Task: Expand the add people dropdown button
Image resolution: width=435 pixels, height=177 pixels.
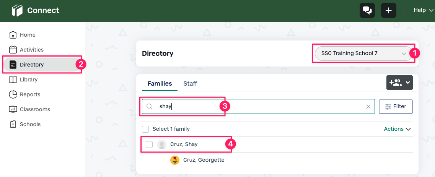Action: tap(399, 83)
